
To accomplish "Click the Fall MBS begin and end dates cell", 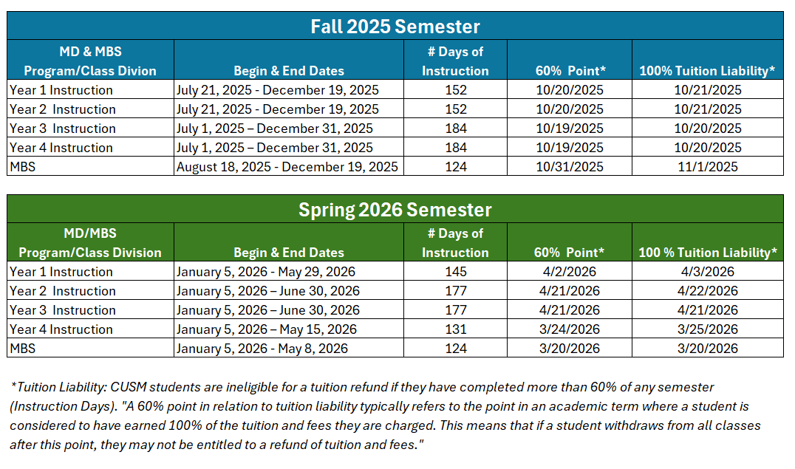I will [287, 167].
